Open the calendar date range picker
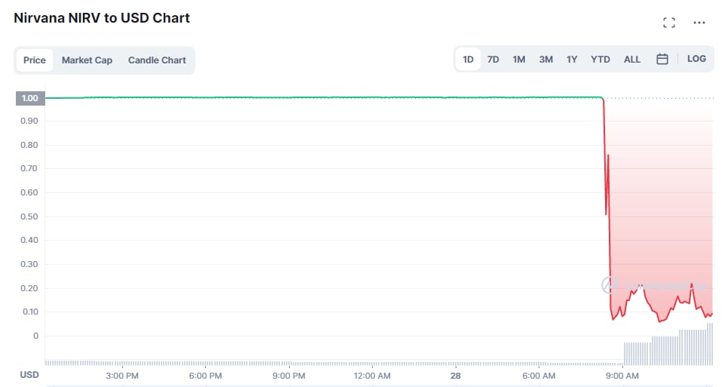The image size is (725, 387). 662,59
